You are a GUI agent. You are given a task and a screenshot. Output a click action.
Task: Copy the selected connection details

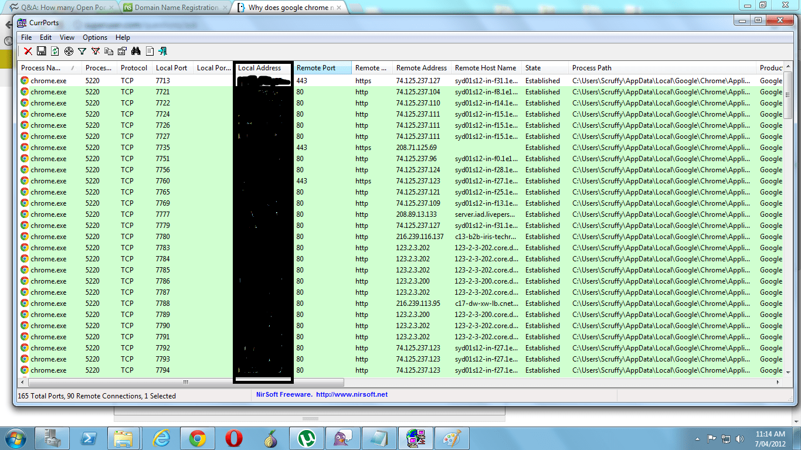click(x=109, y=51)
